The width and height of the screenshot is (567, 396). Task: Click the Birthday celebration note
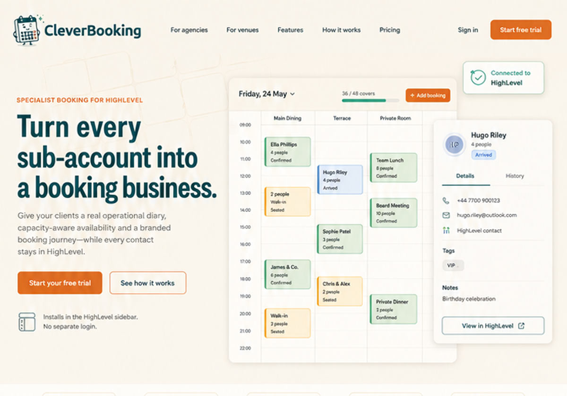469,299
